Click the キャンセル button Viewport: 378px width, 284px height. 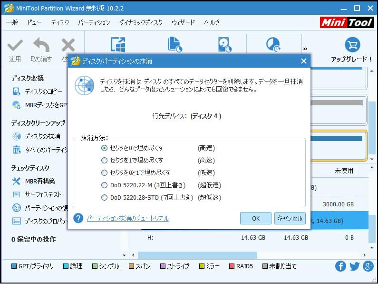(290, 218)
